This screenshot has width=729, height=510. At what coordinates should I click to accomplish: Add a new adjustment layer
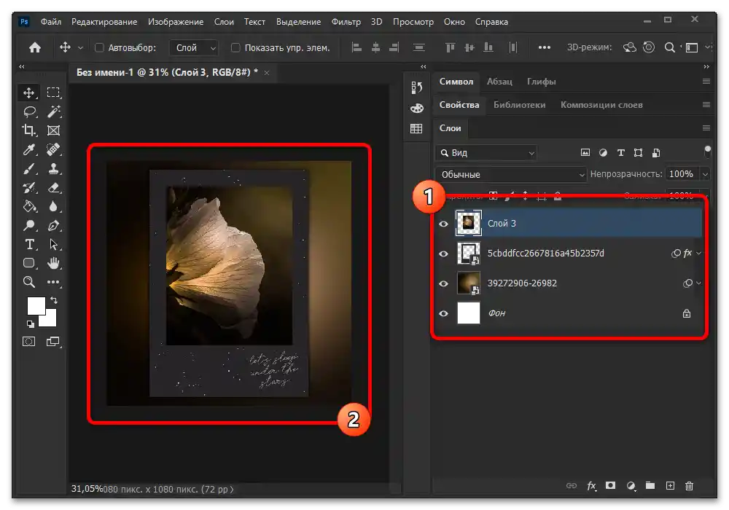[x=631, y=486]
